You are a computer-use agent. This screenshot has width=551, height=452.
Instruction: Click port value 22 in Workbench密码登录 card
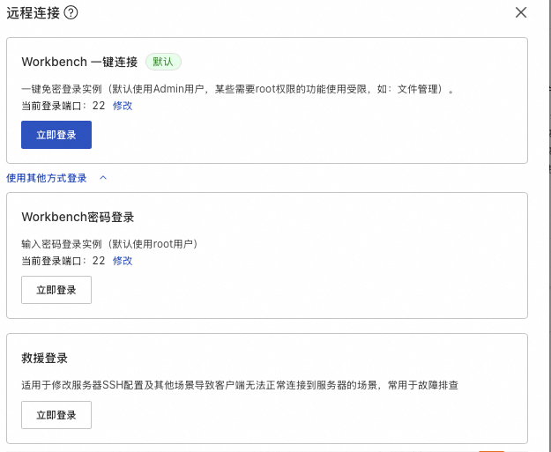pos(99,261)
